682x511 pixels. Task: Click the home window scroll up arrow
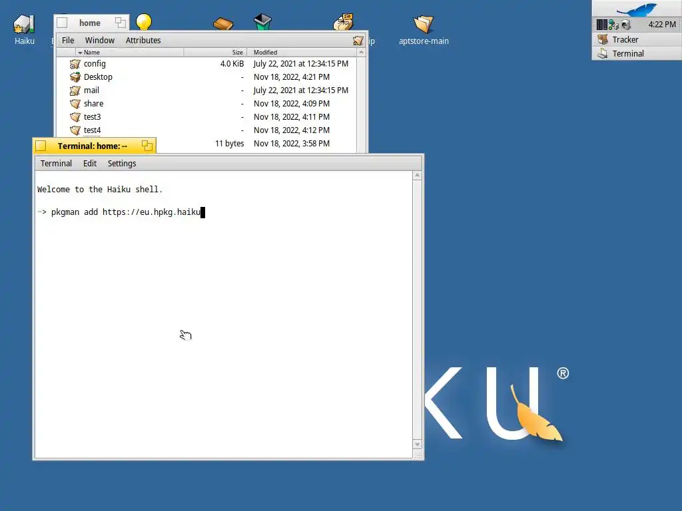(361, 52)
